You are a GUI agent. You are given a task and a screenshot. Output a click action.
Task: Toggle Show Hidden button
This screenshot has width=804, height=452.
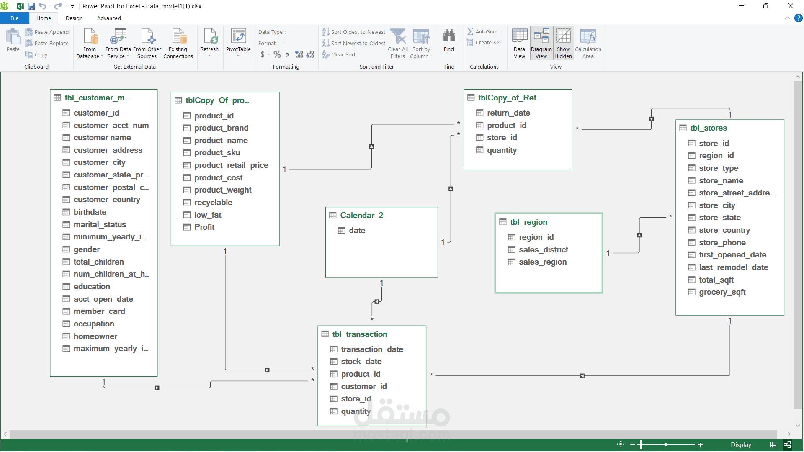(x=563, y=44)
